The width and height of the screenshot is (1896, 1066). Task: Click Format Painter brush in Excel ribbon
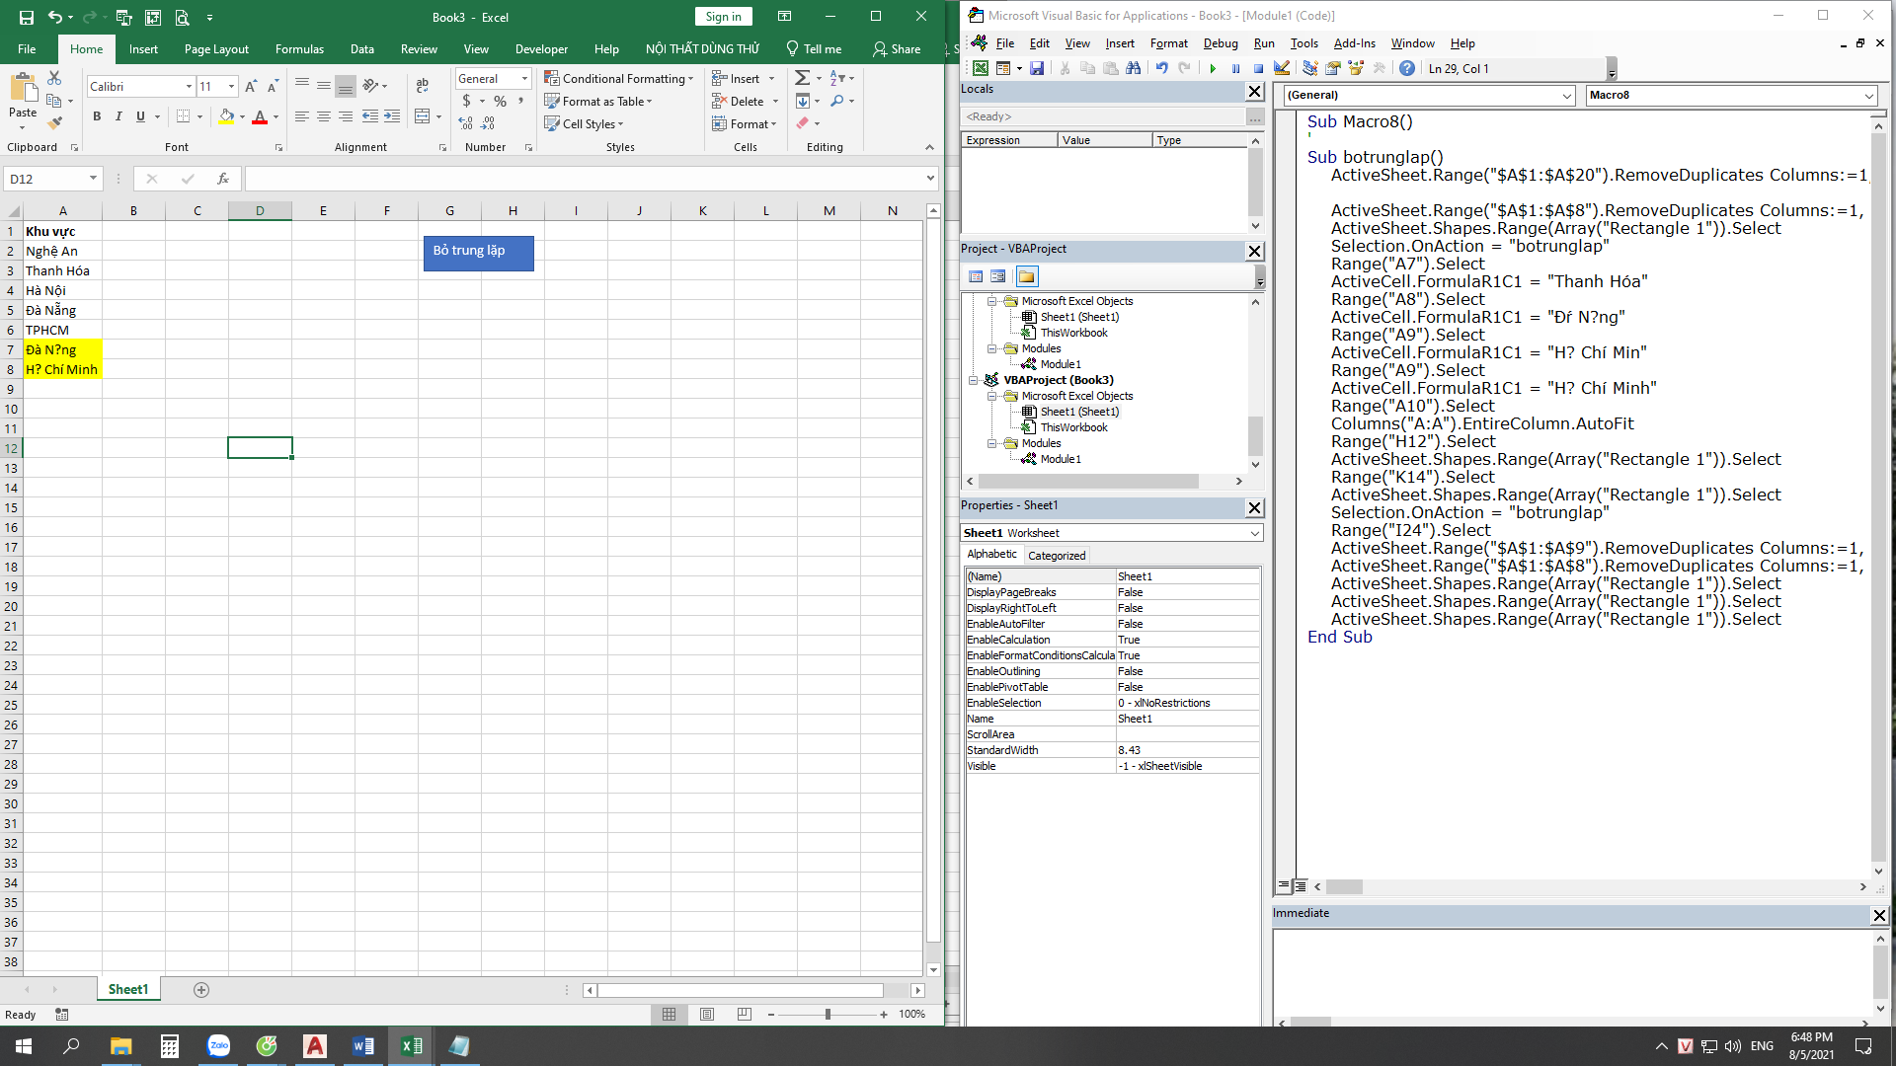pyautogui.click(x=54, y=122)
